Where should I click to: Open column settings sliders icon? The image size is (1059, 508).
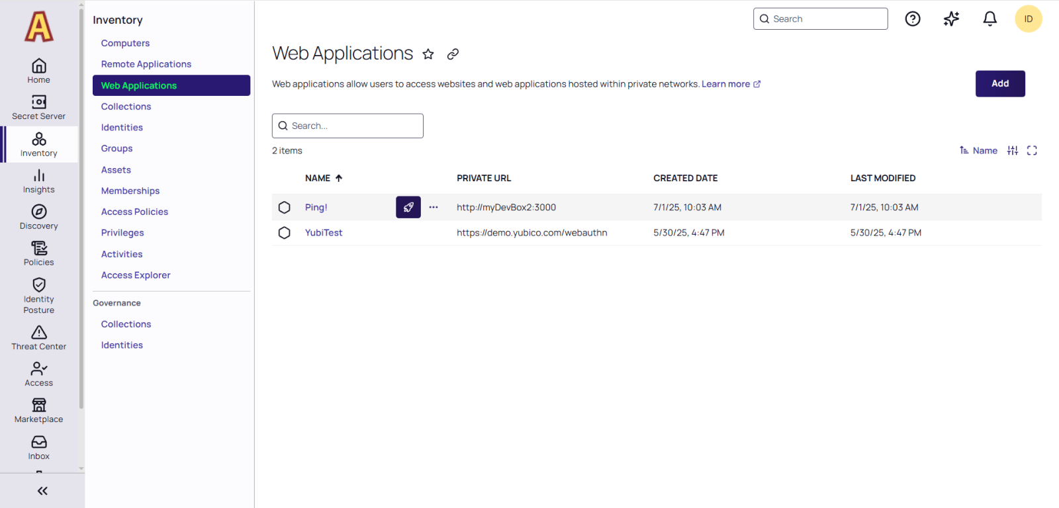1013,151
